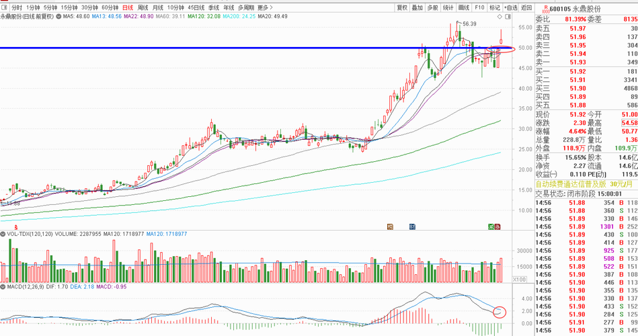
Task: Toggle the right panel icon beside diamond
Action: click(x=508, y=17)
